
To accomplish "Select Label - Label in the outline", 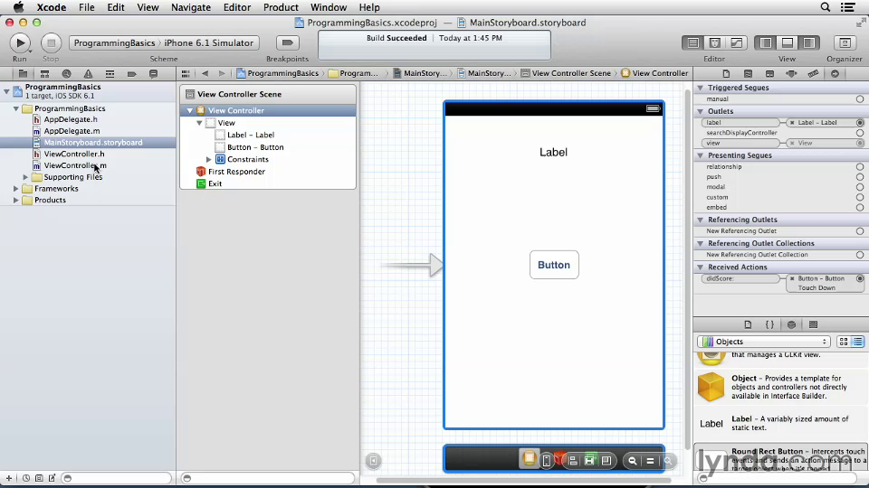I will click(251, 135).
